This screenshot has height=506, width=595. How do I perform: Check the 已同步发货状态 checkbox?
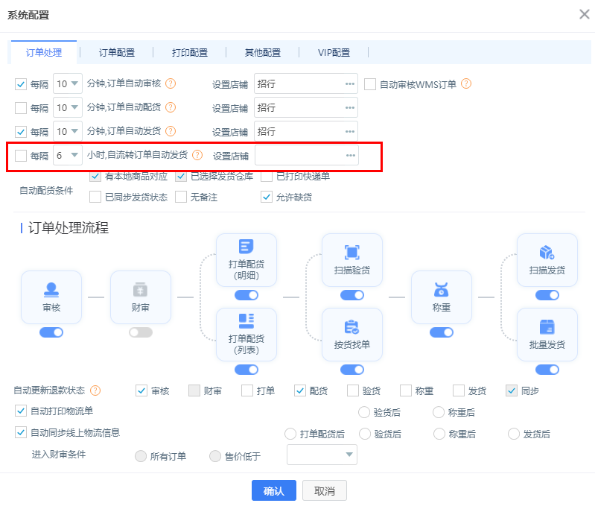(95, 197)
